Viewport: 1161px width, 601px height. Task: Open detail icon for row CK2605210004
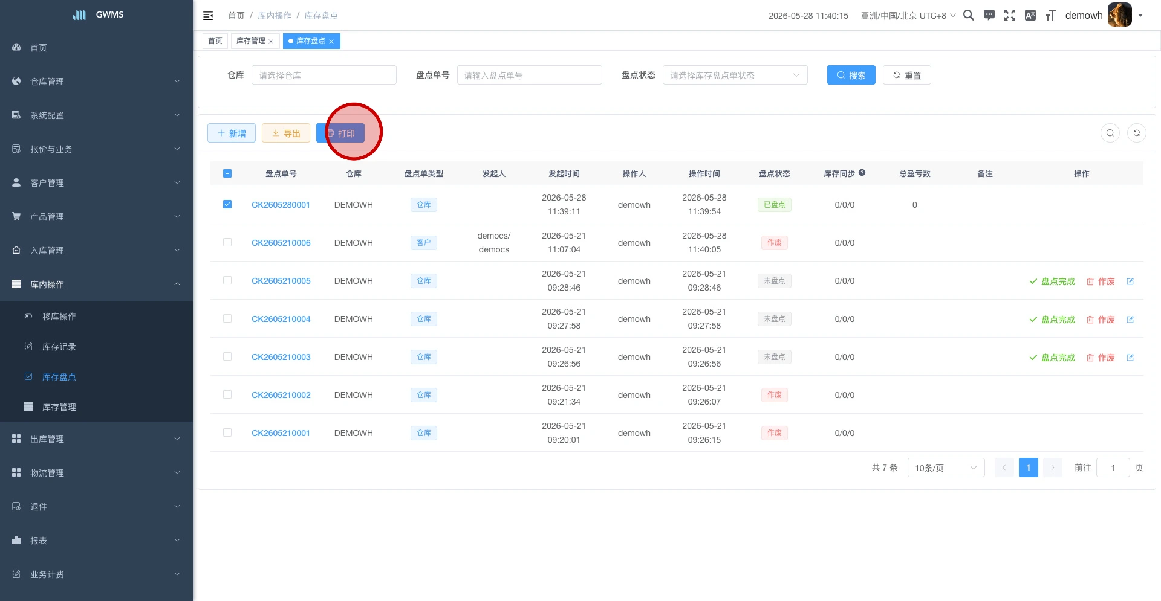[x=1130, y=320]
